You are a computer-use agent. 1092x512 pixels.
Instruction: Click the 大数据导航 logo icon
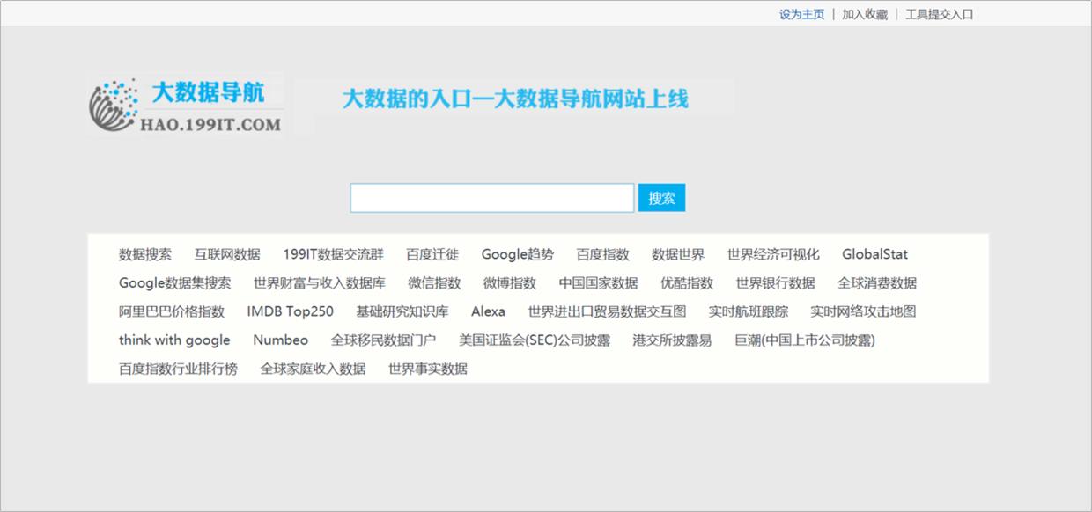pyautogui.click(x=113, y=103)
